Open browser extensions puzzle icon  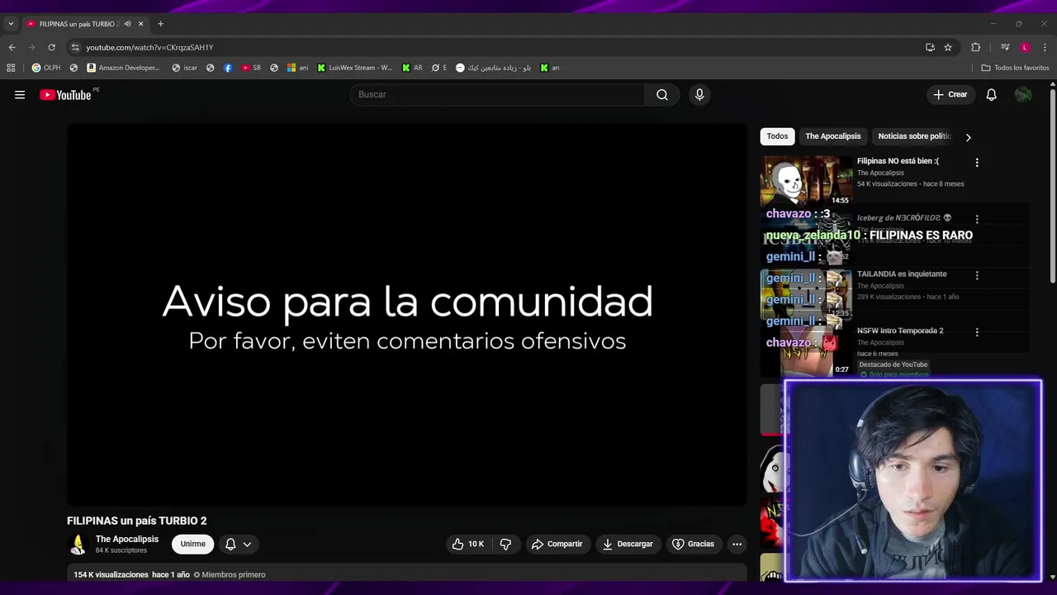click(975, 47)
